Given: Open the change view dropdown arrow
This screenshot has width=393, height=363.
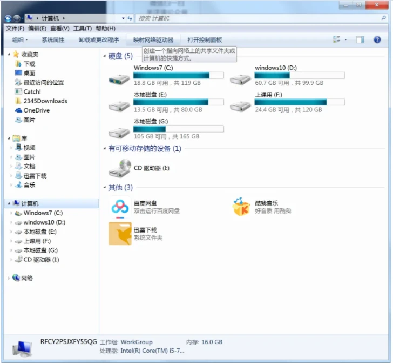Looking at the screenshot, I should (x=345, y=40).
